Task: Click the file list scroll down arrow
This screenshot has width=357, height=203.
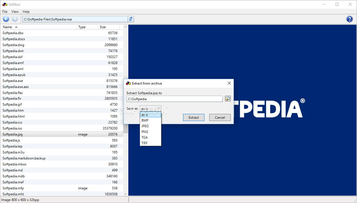Action: point(125,194)
